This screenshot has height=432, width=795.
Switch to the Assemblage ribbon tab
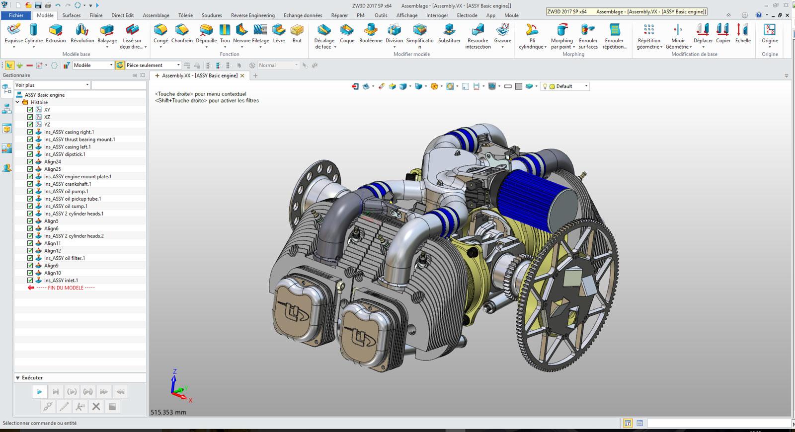coord(156,15)
